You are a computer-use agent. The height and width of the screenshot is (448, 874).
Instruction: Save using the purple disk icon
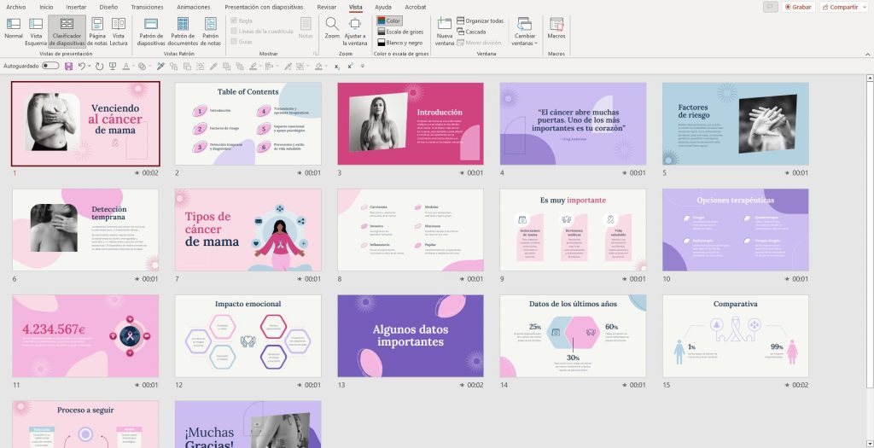(x=68, y=66)
